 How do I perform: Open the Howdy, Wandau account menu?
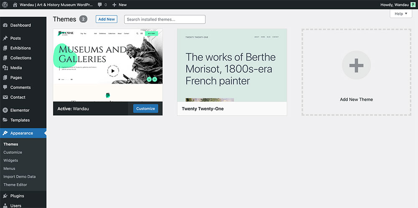click(395, 5)
